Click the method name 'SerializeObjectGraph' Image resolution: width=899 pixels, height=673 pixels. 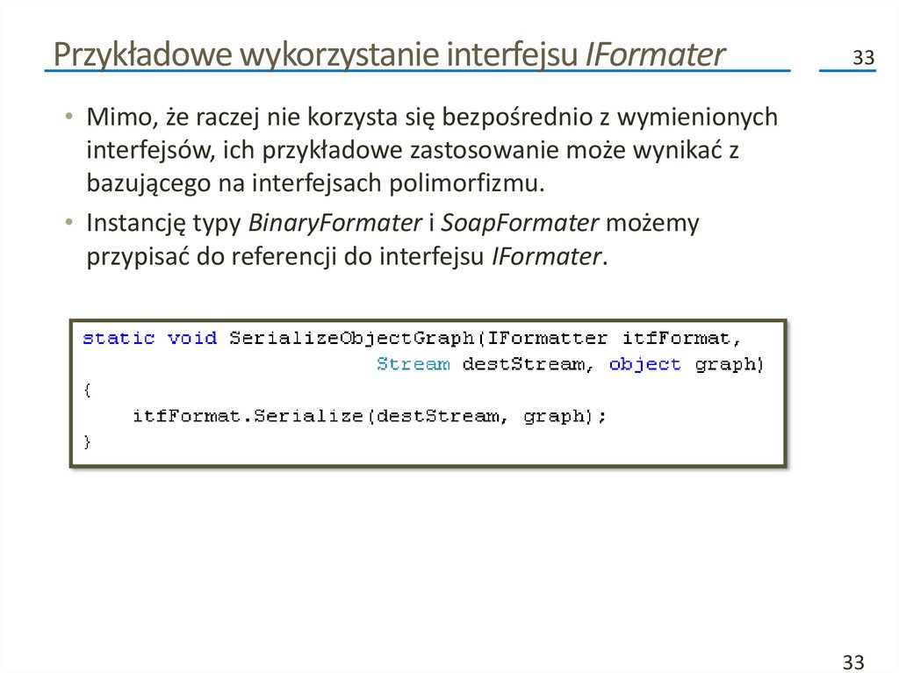point(351,339)
